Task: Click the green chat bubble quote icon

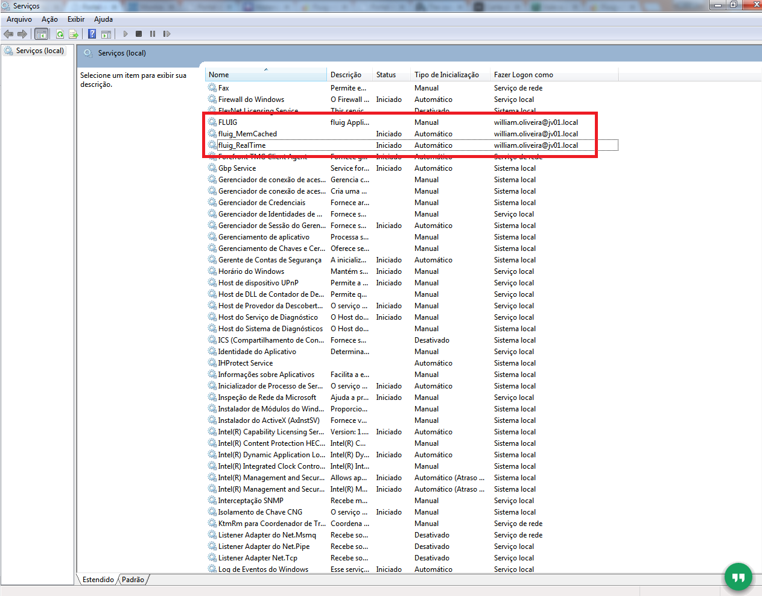Action: 738,577
